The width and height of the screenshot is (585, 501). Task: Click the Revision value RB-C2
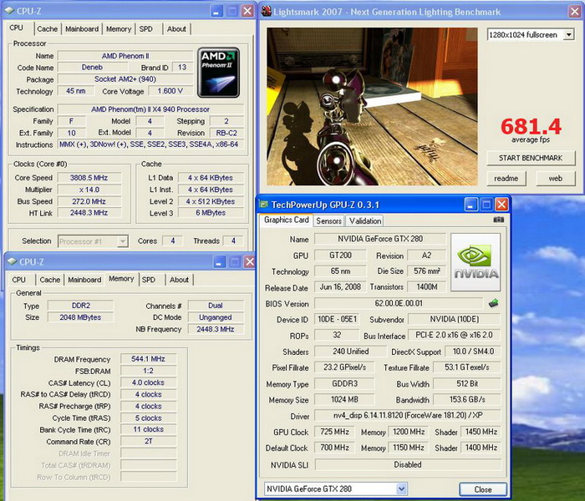(x=226, y=133)
